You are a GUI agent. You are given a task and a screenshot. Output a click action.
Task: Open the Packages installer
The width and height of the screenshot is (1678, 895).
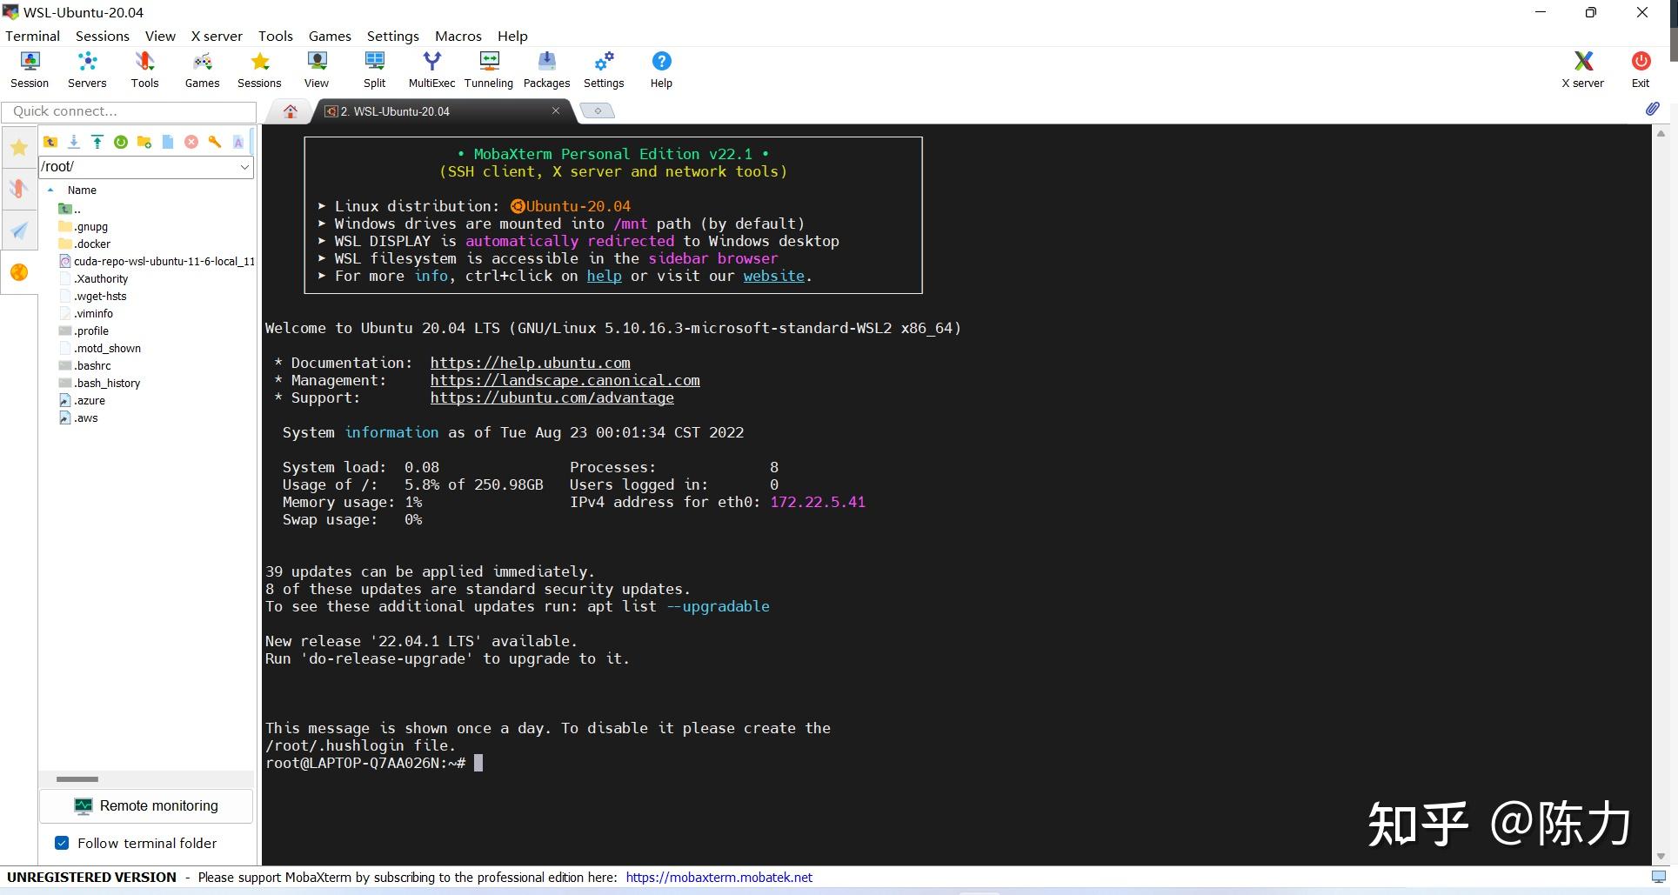[x=546, y=69]
